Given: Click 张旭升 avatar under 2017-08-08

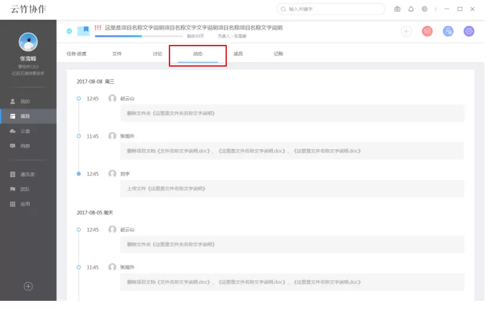Looking at the screenshot, I should [x=112, y=136].
